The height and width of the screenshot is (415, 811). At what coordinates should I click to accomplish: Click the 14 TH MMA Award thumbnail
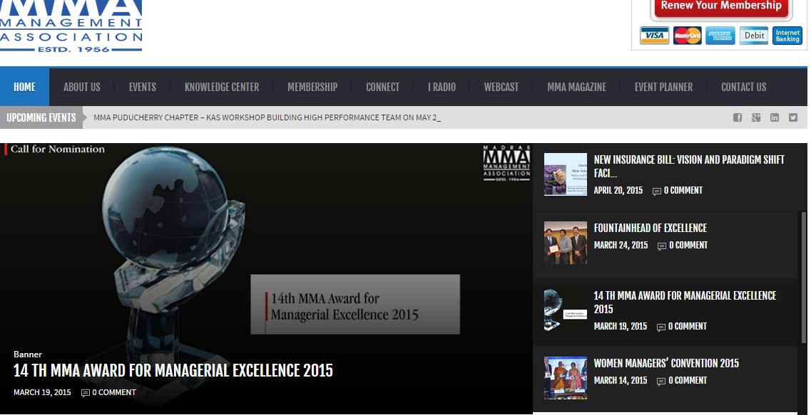point(566,310)
